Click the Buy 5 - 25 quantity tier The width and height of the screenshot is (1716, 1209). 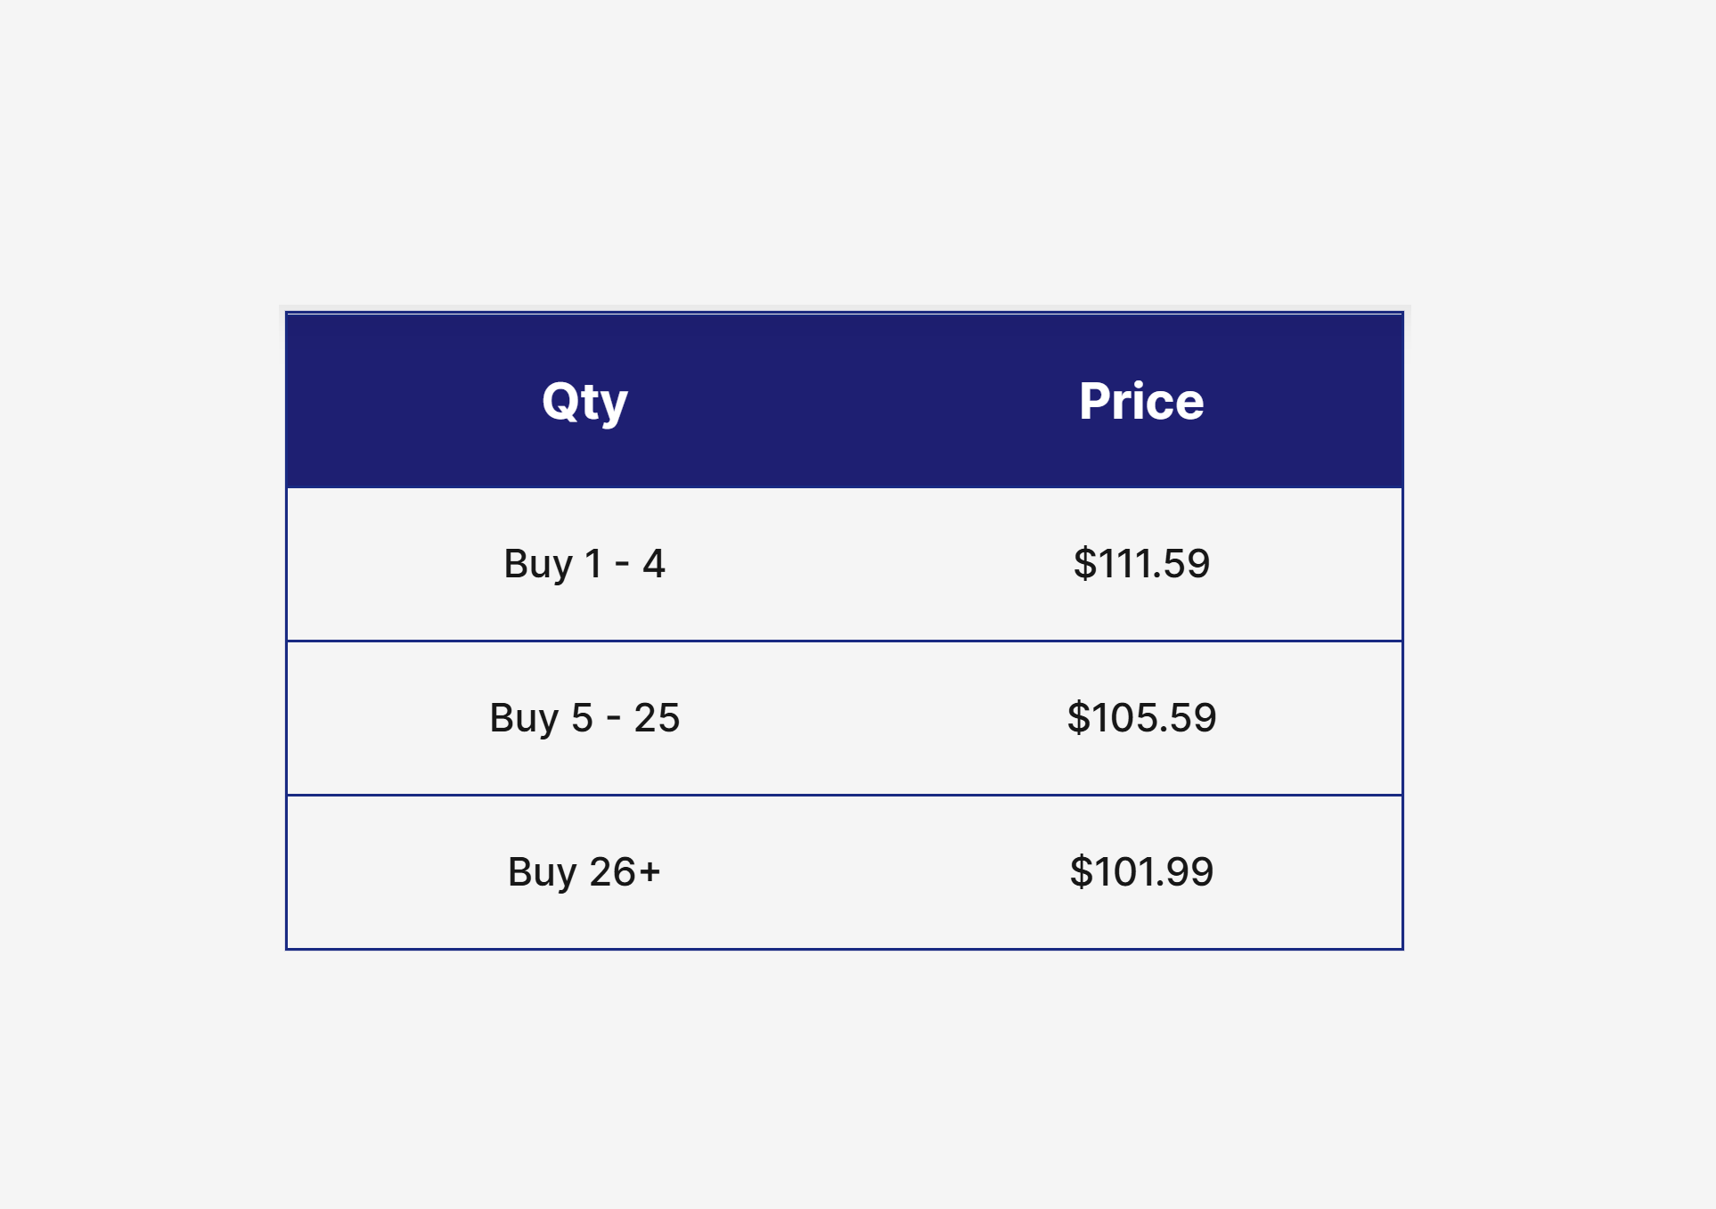[x=584, y=718]
